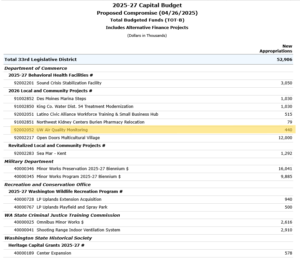300x262 pixels.
Task: Click the Sea Mar - Kent entry
Action: [51, 153]
